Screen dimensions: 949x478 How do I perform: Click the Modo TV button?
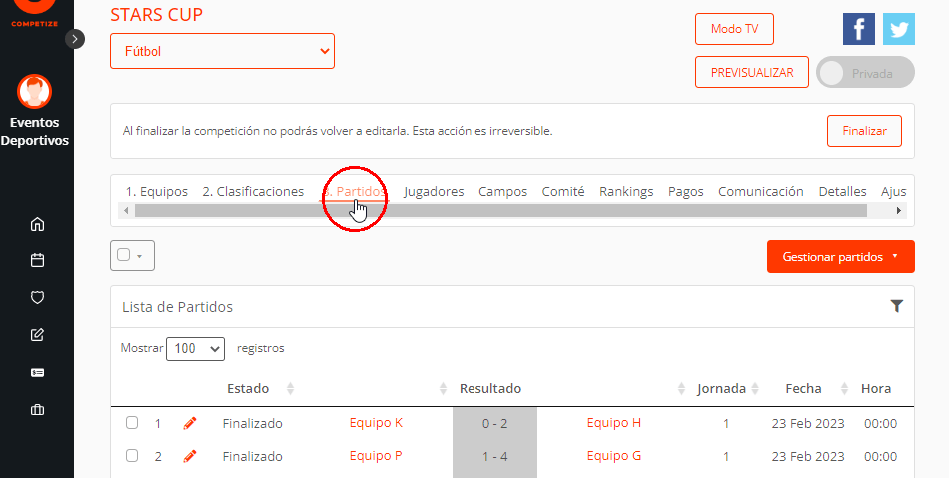click(734, 29)
